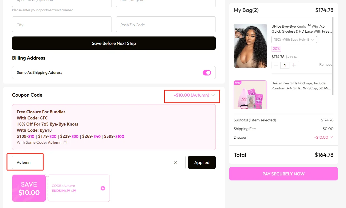
Task: Focus the City input field
Action: click(62, 24)
